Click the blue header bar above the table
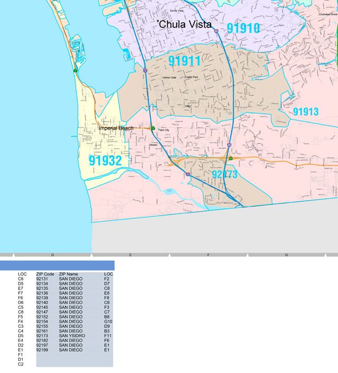 pos(57,265)
